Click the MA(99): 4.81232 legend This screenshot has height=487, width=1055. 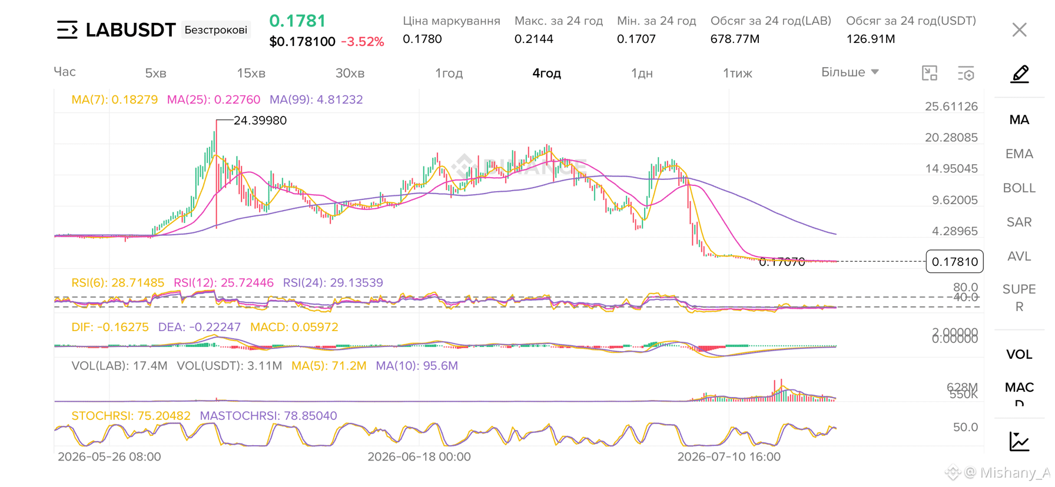(x=316, y=99)
